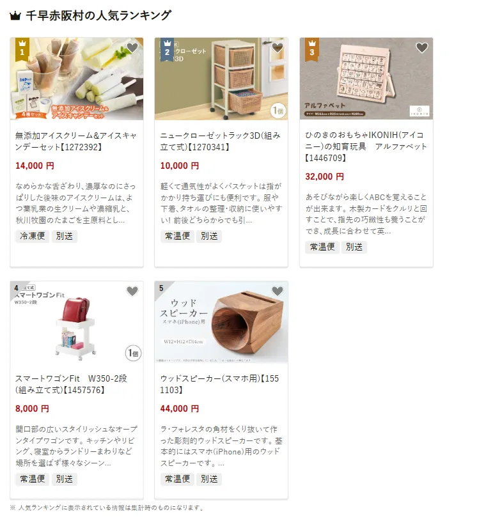Open red backpack wagon product image

tap(77, 322)
